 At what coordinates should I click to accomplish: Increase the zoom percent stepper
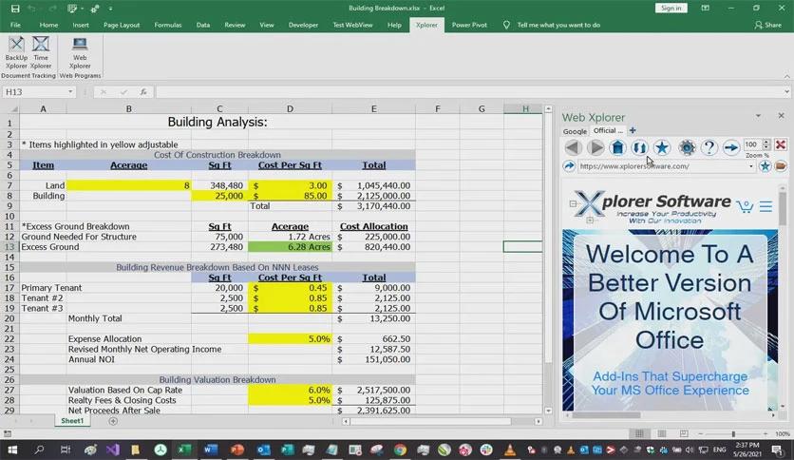tap(766, 142)
